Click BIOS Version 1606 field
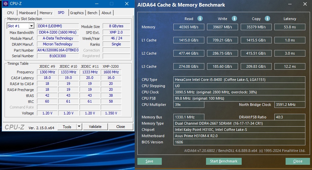Screen dimensions: 312x170 pos(239,142)
